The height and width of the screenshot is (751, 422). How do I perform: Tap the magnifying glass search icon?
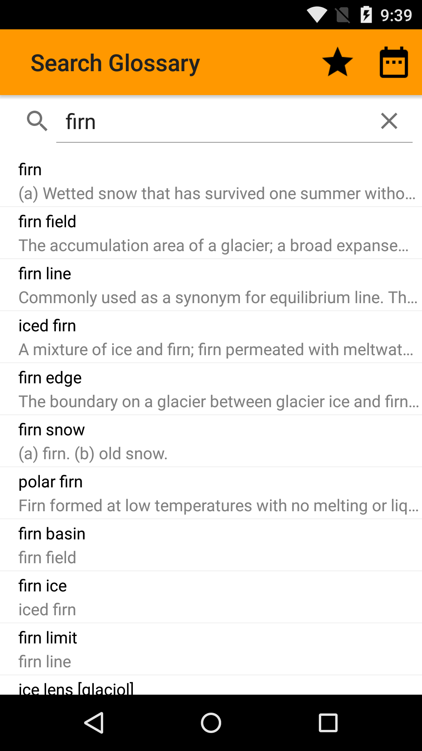(x=37, y=121)
